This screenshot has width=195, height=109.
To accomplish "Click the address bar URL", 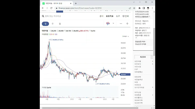I will [80, 8].
